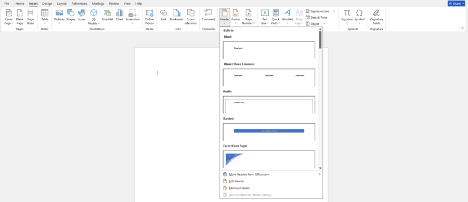The image size is (468, 202).
Task: Click the Pictures icon
Action: pyautogui.click(x=59, y=17)
